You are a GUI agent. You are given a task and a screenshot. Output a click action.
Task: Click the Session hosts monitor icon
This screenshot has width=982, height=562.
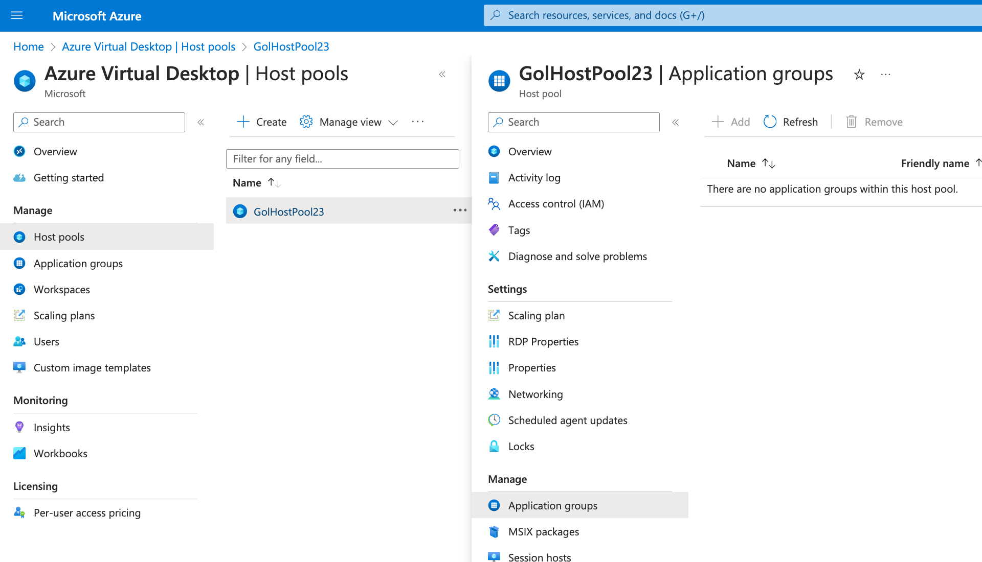(x=494, y=557)
